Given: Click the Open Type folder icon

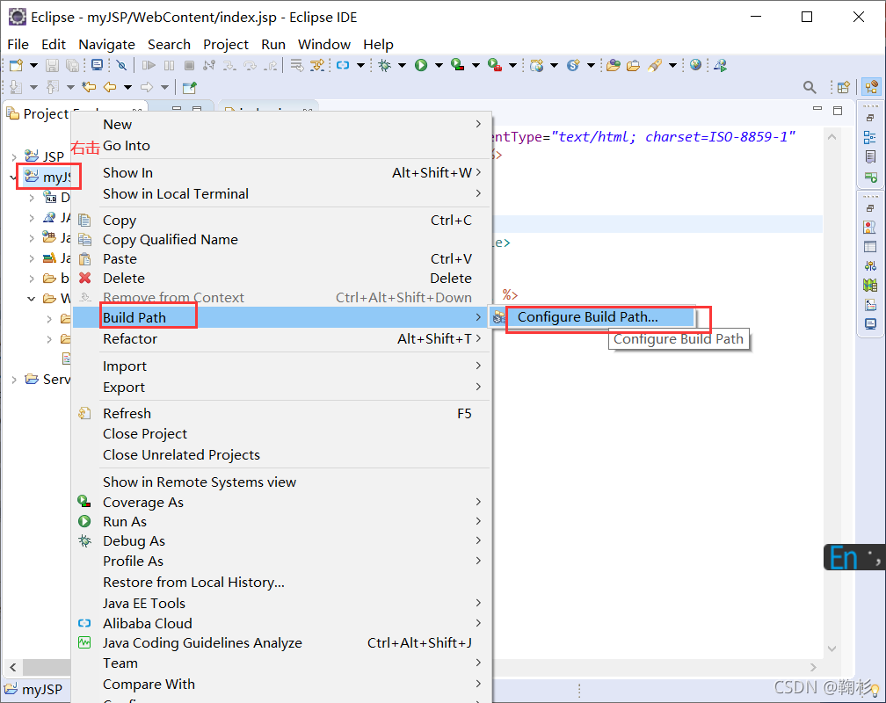Looking at the screenshot, I should [614, 66].
